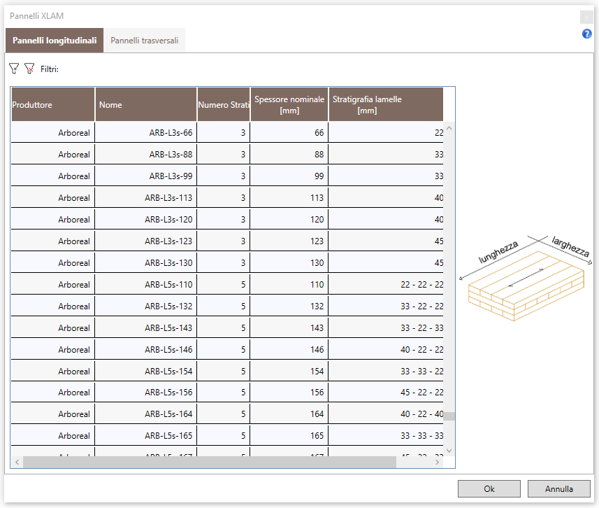Switch to Pannelli trasversali tab
The height and width of the screenshot is (508, 599).
pyautogui.click(x=145, y=40)
